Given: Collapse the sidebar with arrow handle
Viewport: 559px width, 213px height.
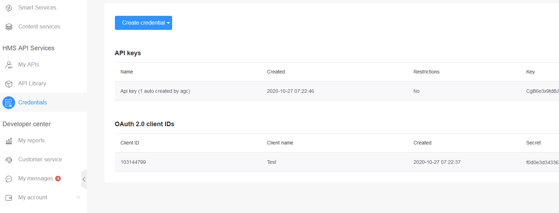Looking at the screenshot, I should click(x=84, y=179).
